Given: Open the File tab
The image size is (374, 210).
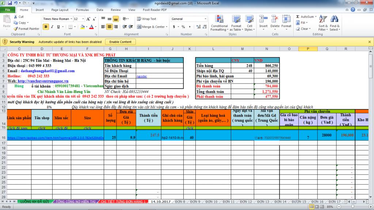Looking at the screenshot, I should click(x=8, y=10).
